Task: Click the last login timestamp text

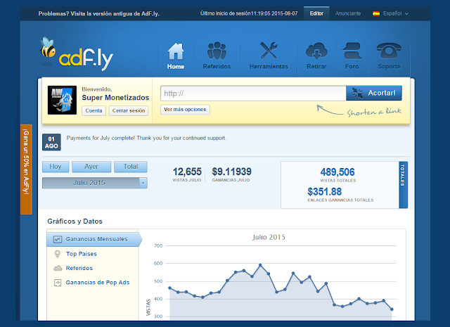Action: pos(249,13)
